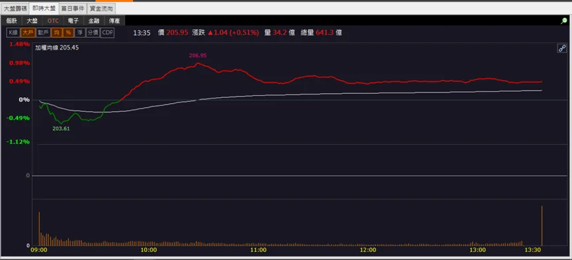Switch to the 即時大盤 tab
The image size is (572, 260).
44,8
